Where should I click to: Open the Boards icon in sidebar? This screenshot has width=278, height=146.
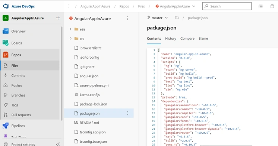(x=6, y=43)
